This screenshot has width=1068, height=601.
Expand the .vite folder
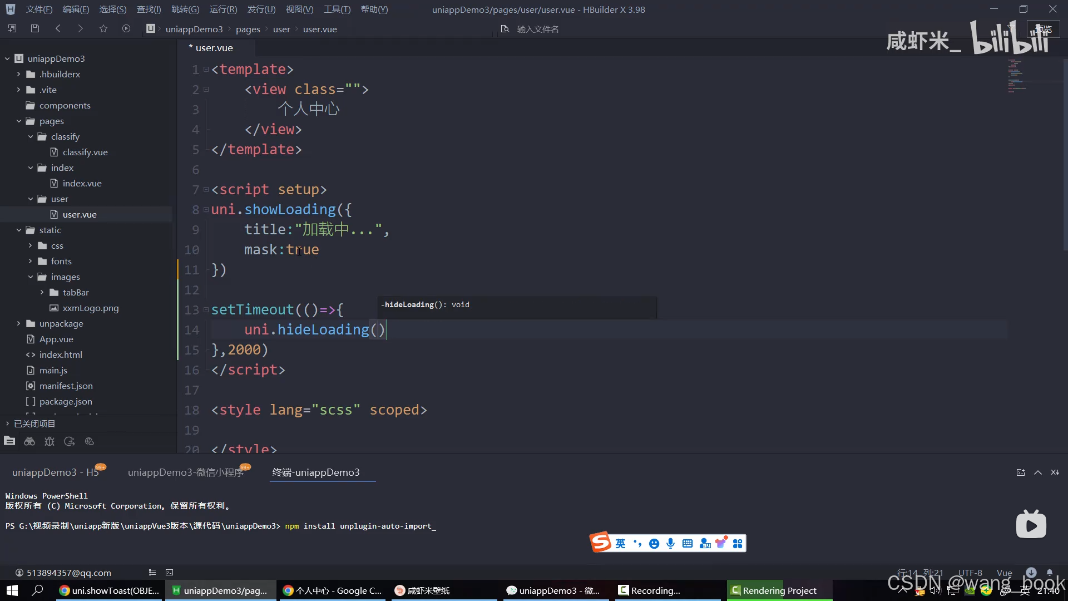click(19, 90)
